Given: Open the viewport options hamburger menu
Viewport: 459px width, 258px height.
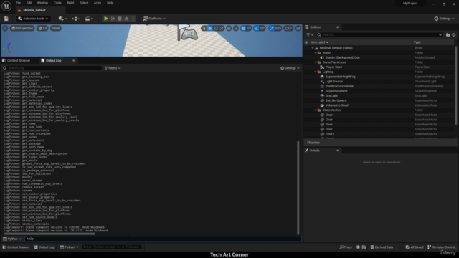Looking at the screenshot, I should click(5, 28).
